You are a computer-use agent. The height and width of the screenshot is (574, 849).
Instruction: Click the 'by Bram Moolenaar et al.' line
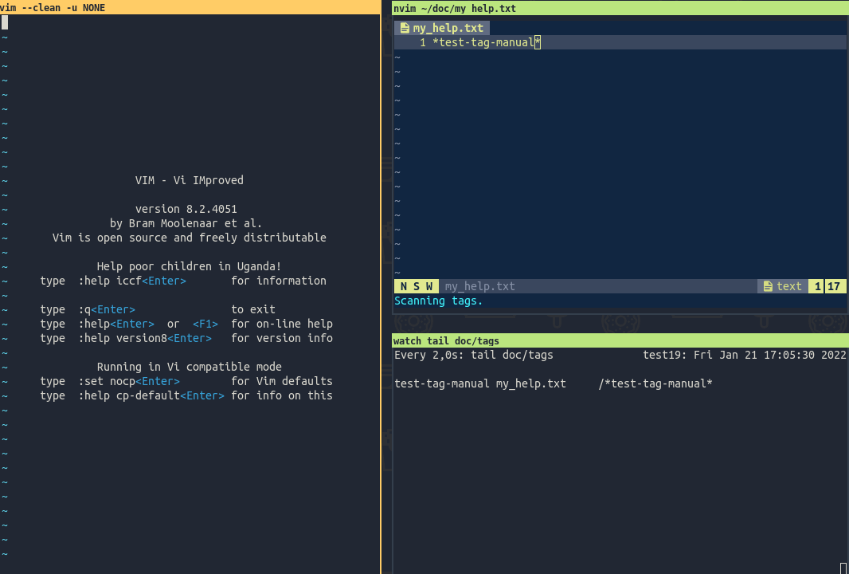tap(186, 223)
